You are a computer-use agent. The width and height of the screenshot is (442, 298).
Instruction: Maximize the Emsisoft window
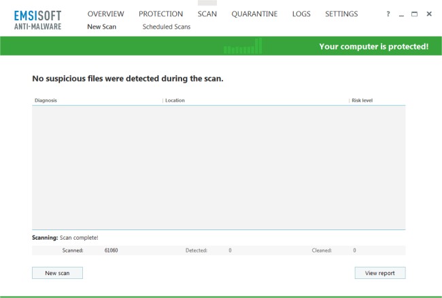(x=414, y=14)
